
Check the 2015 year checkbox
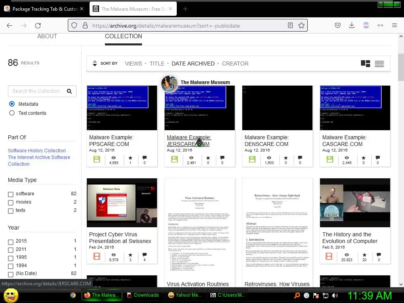pyautogui.click(x=11, y=242)
